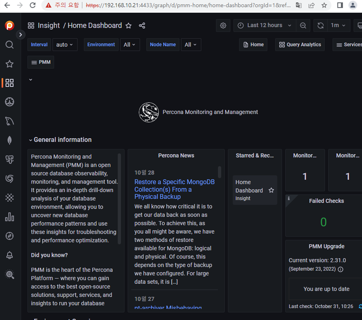The width and height of the screenshot is (362, 320).
Task: Refresh the dashboard now
Action: (x=320, y=25)
